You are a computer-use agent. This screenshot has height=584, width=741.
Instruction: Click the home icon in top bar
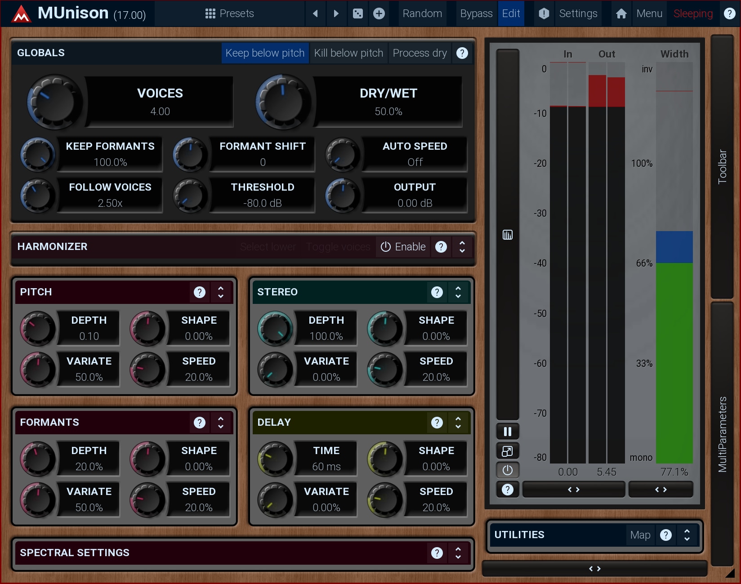click(621, 13)
